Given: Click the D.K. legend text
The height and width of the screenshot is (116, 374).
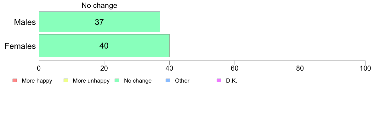Looking at the screenshot, I should [232, 81].
